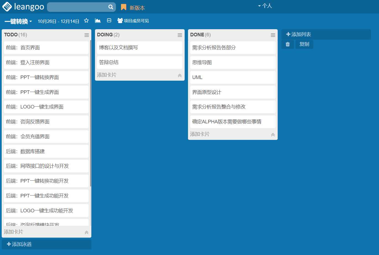Viewport: 379px width, 255px height.
Task: Open card 博客以及文档撰写
Action: tap(139, 48)
